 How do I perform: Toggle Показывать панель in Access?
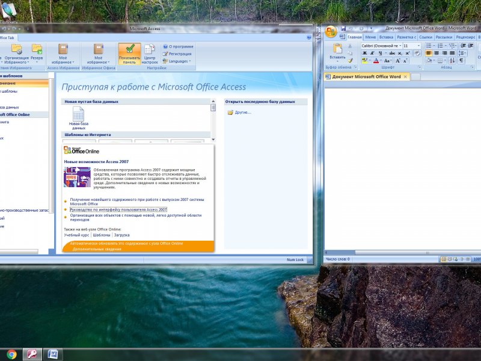click(129, 54)
